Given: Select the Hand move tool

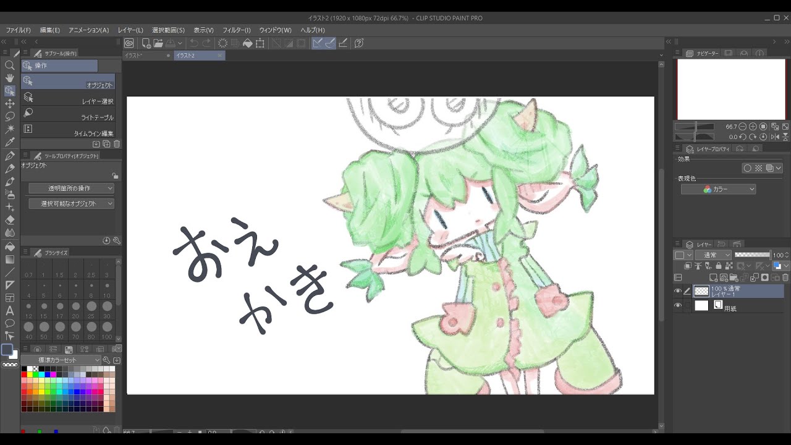Looking at the screenshot, I should (10, 78).
